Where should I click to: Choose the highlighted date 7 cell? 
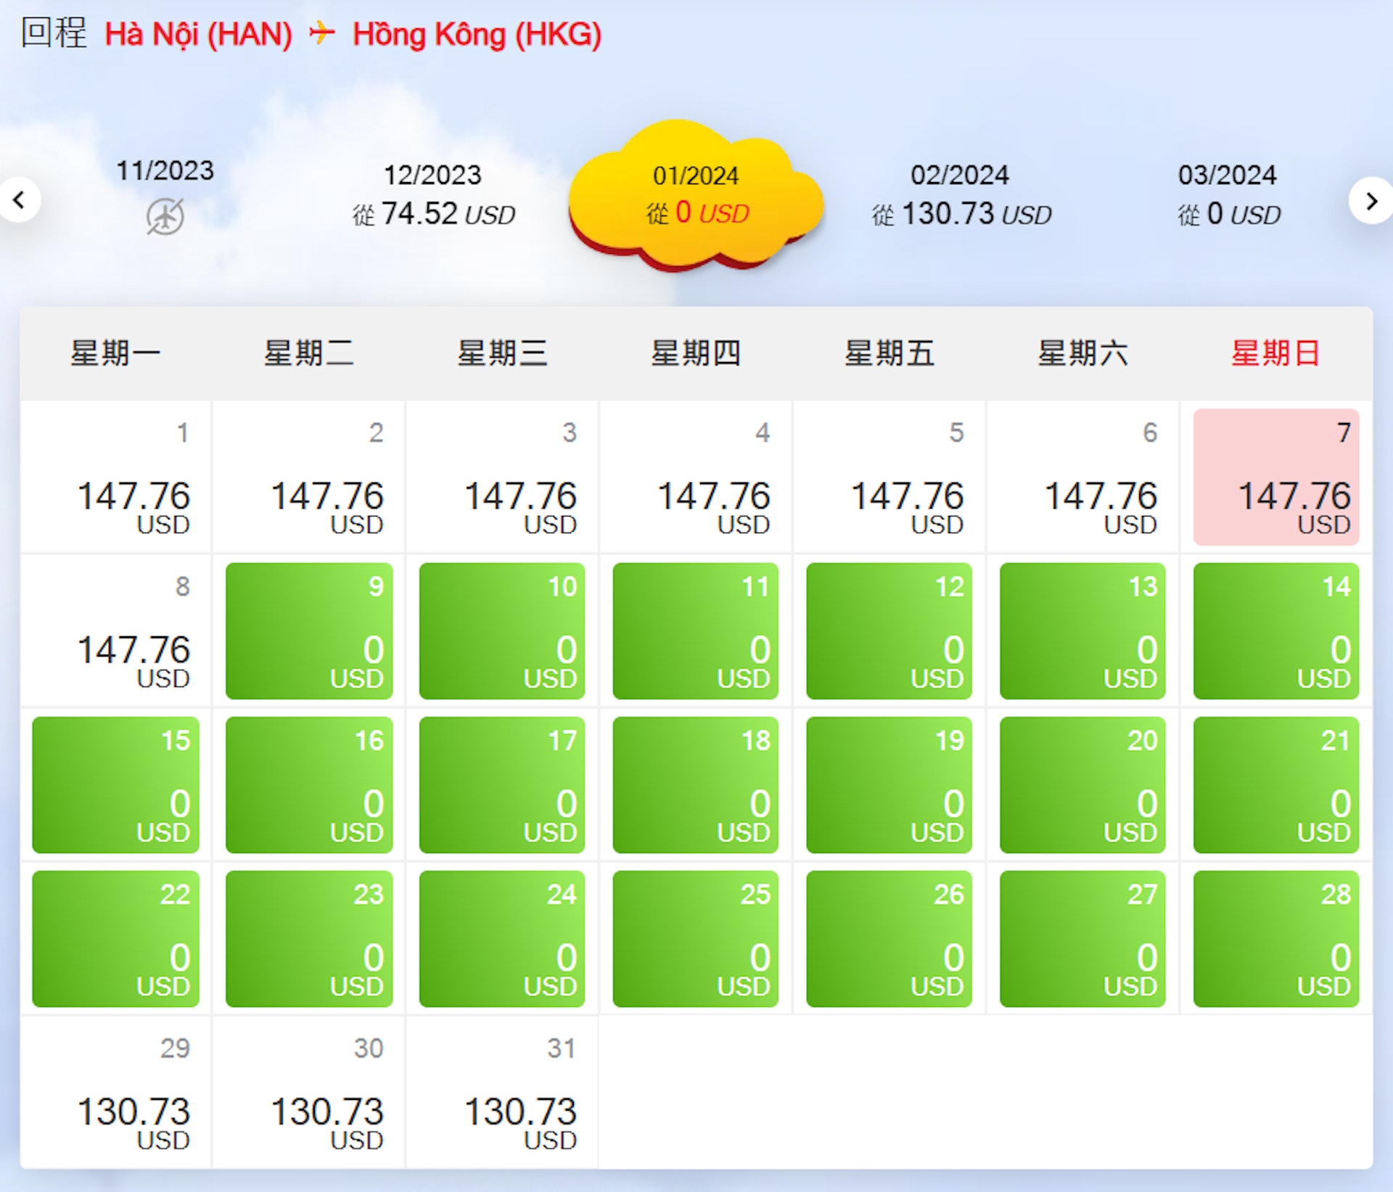[x=1276, y=477]
